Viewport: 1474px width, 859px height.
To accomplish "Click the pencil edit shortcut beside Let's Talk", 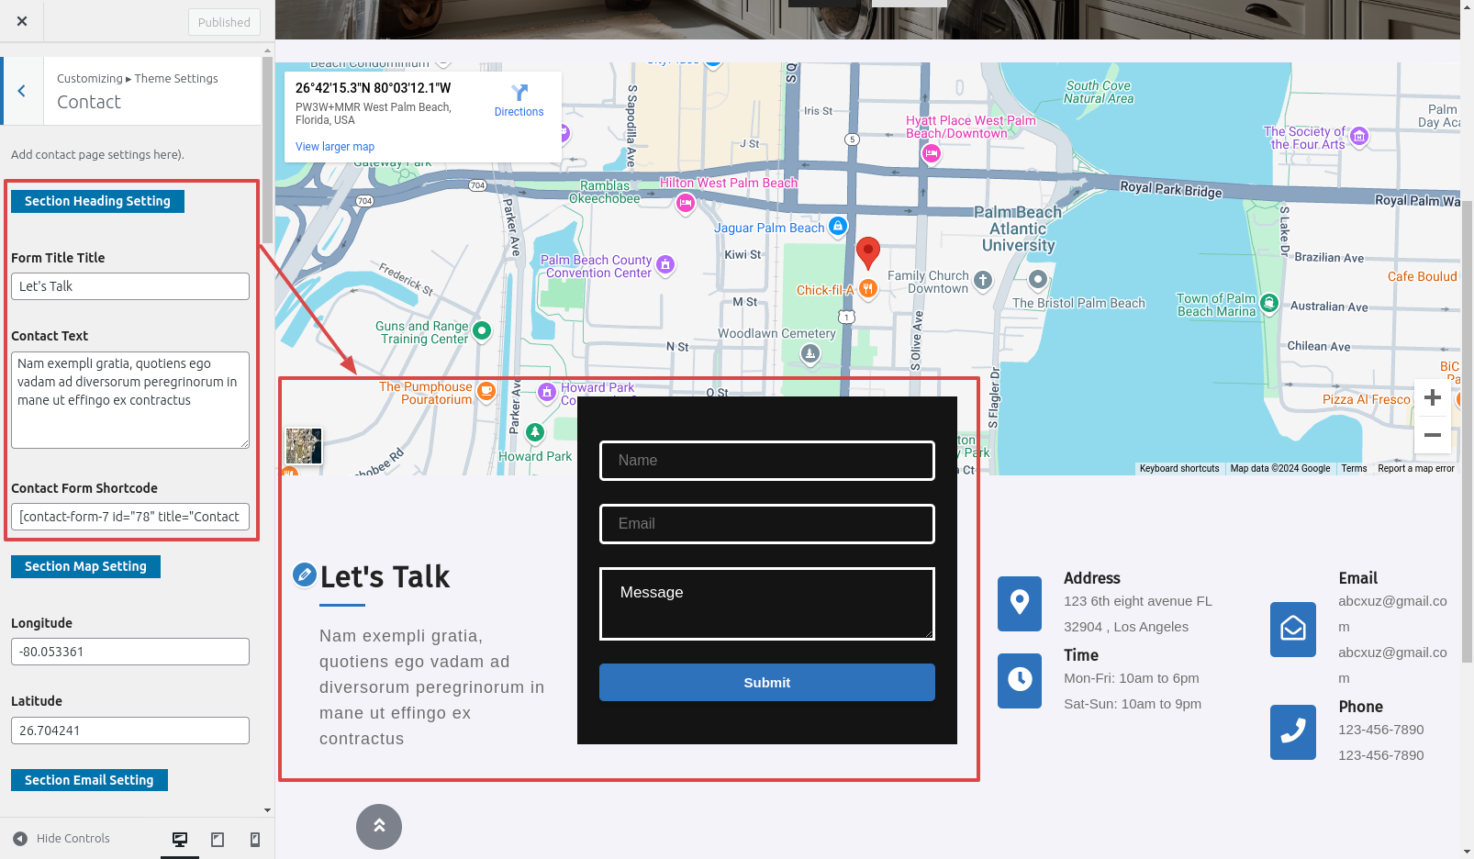I will point(304,575).
